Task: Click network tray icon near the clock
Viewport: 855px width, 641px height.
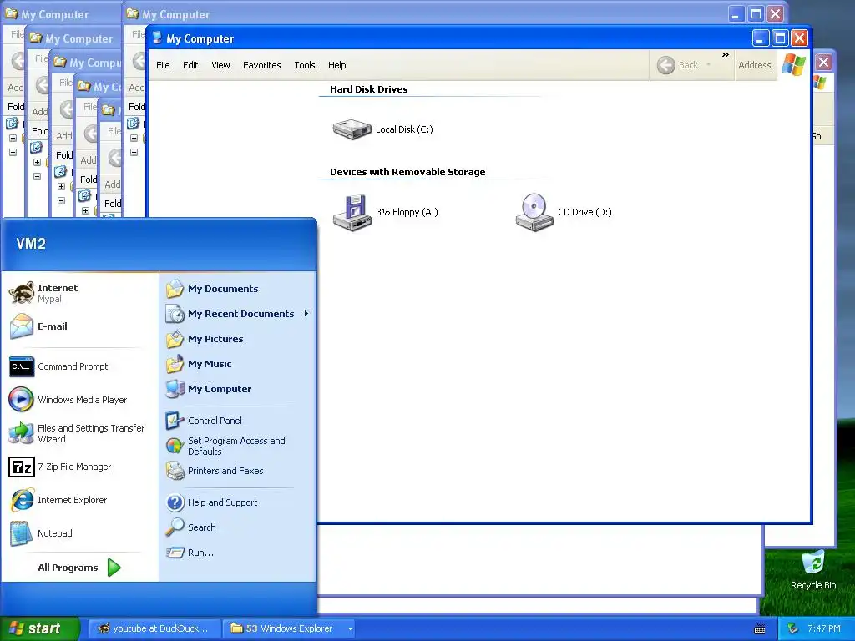Action: tap(793, 629)
